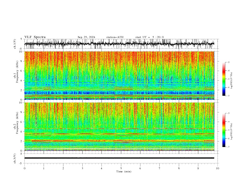Click time axis tick label "0"
The width and height of the screenshot is (245, 189).
24,168
